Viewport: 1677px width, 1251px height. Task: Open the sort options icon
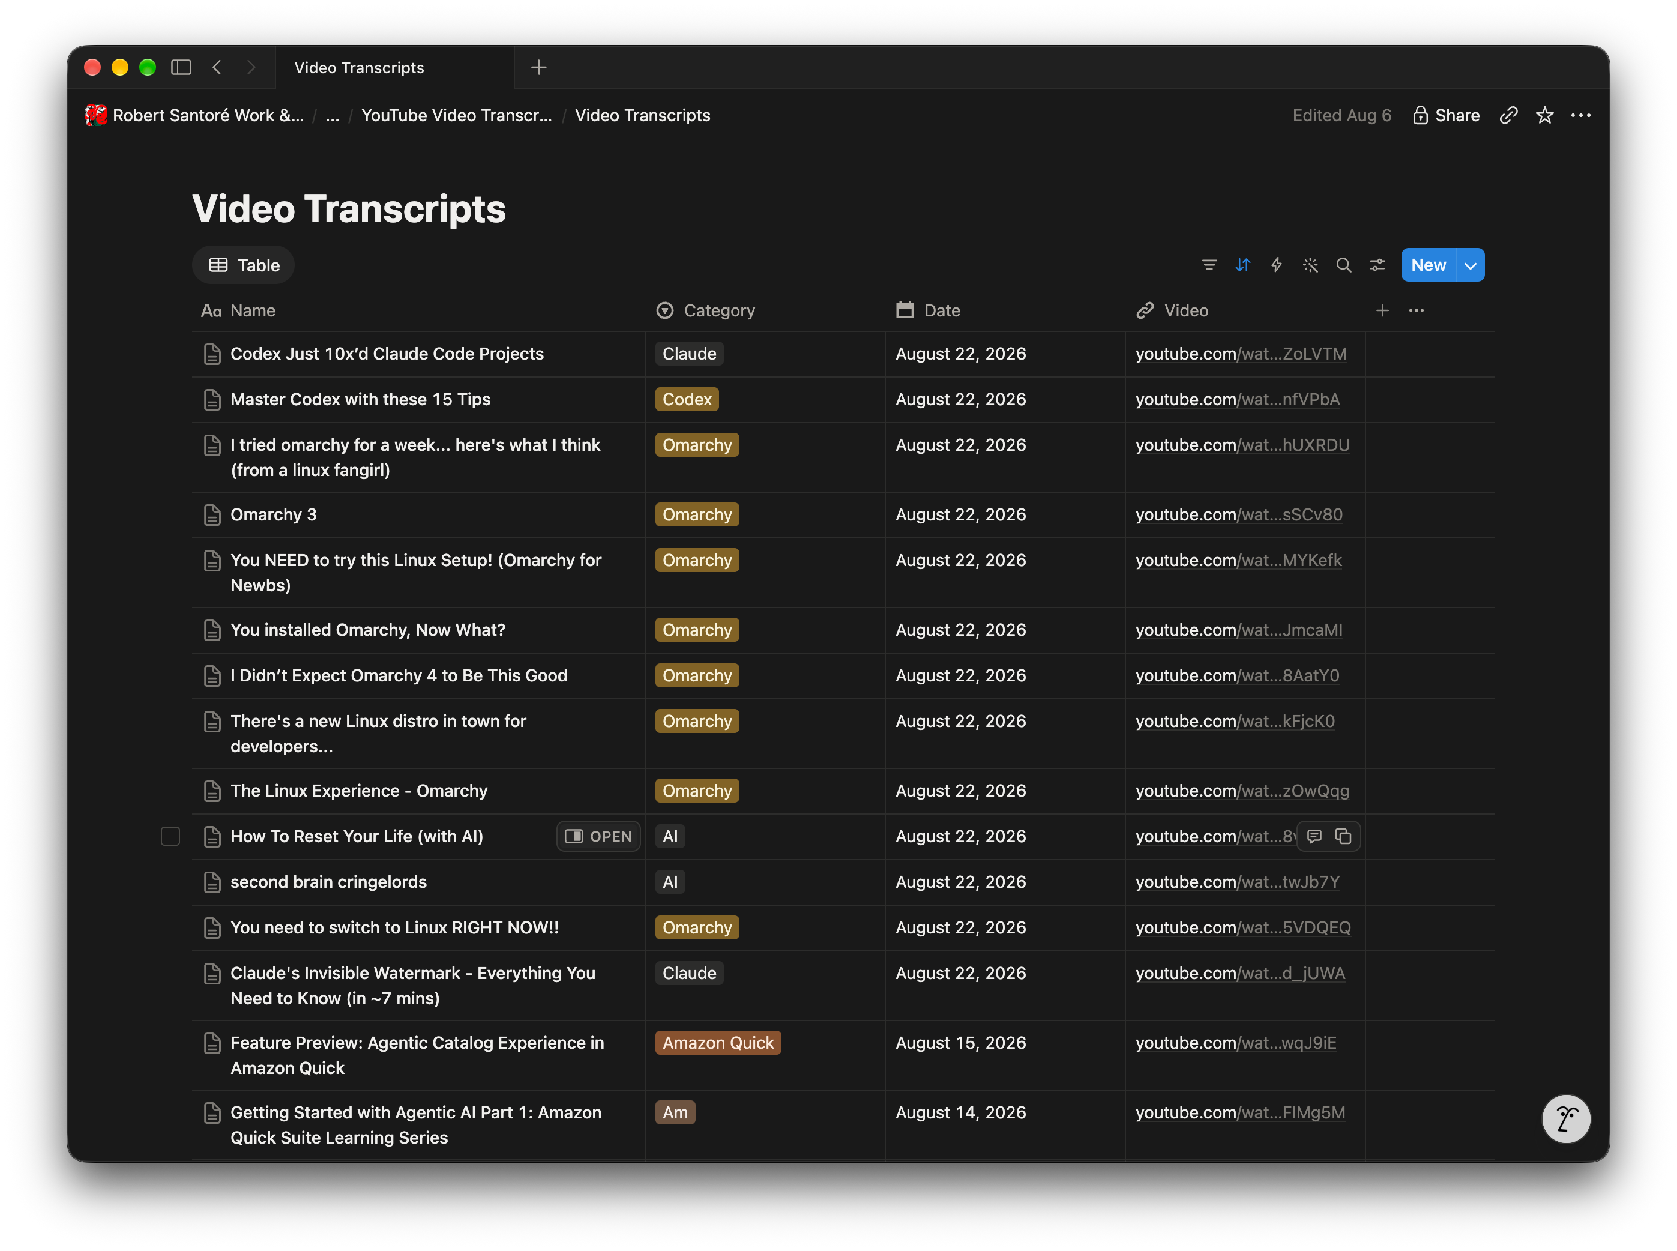pos(1242,265)
